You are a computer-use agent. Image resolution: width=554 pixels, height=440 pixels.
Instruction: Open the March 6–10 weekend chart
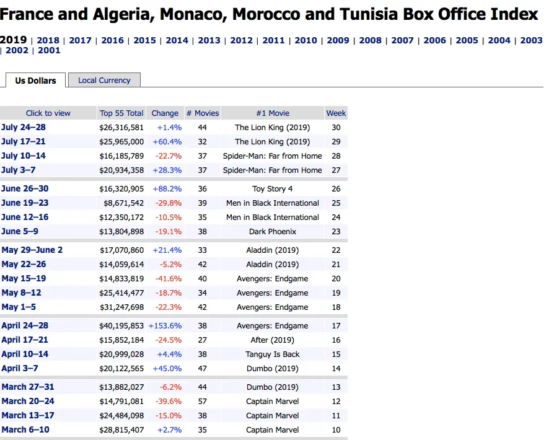click(x=25, y=429)
